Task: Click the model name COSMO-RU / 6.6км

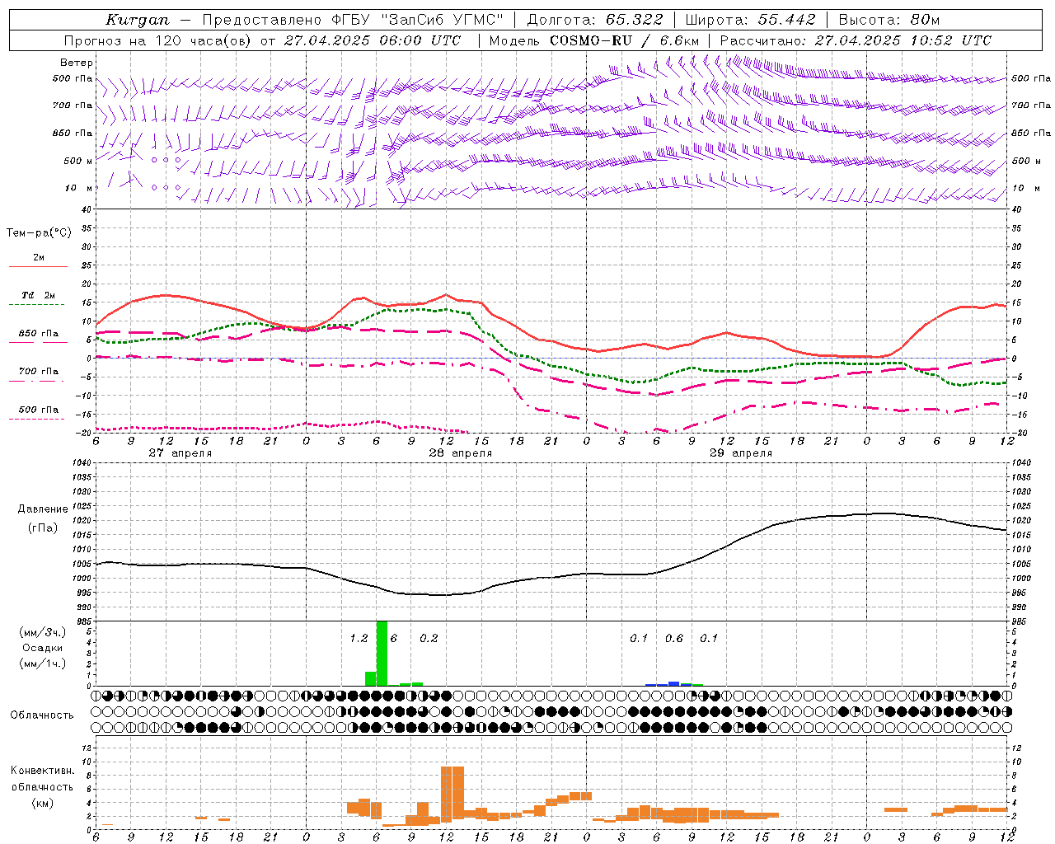Action: point(625,40)
